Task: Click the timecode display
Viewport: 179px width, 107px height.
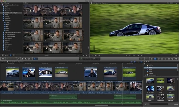Action: [90, 59]
